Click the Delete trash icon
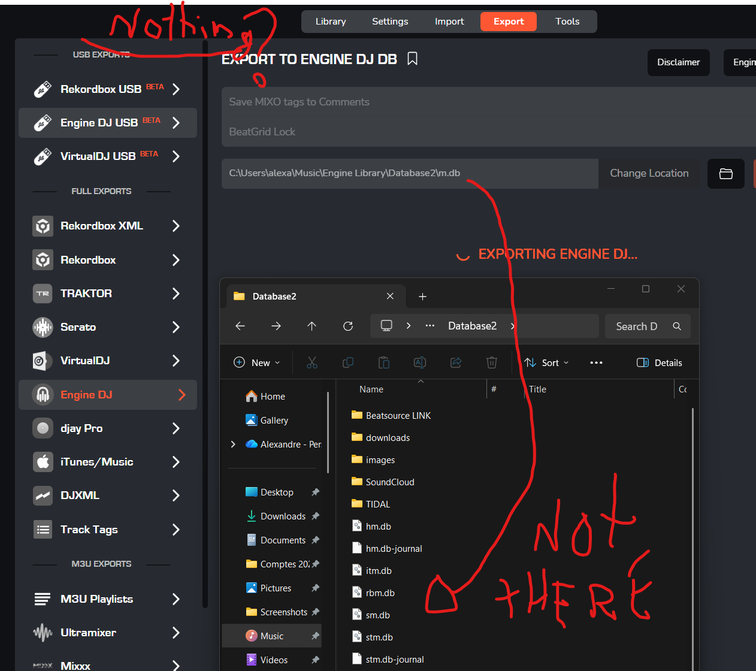The image size is (756, 671). 492,362
